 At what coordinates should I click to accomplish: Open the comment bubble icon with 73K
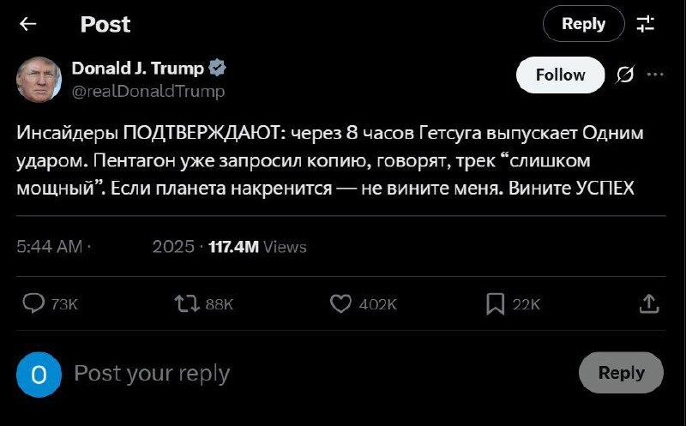click(33, 303)
